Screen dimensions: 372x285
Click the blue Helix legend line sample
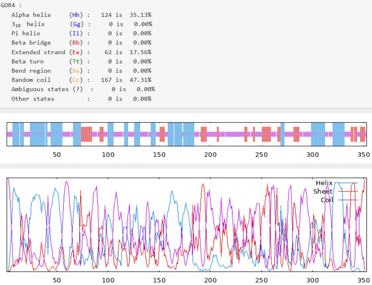pyautogui.click(x=346, y=183)
